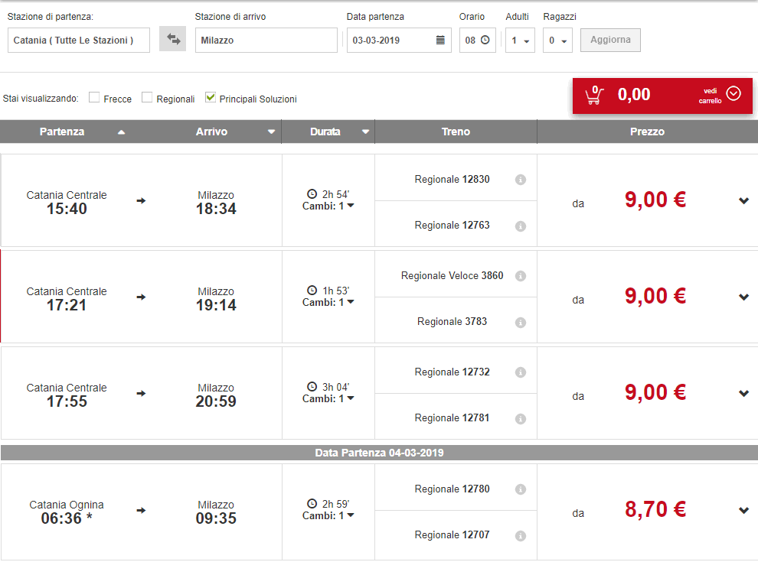Click the clock icon in Orario field
This screenshot has width=758, height=562.
click(x=485, y=40)
